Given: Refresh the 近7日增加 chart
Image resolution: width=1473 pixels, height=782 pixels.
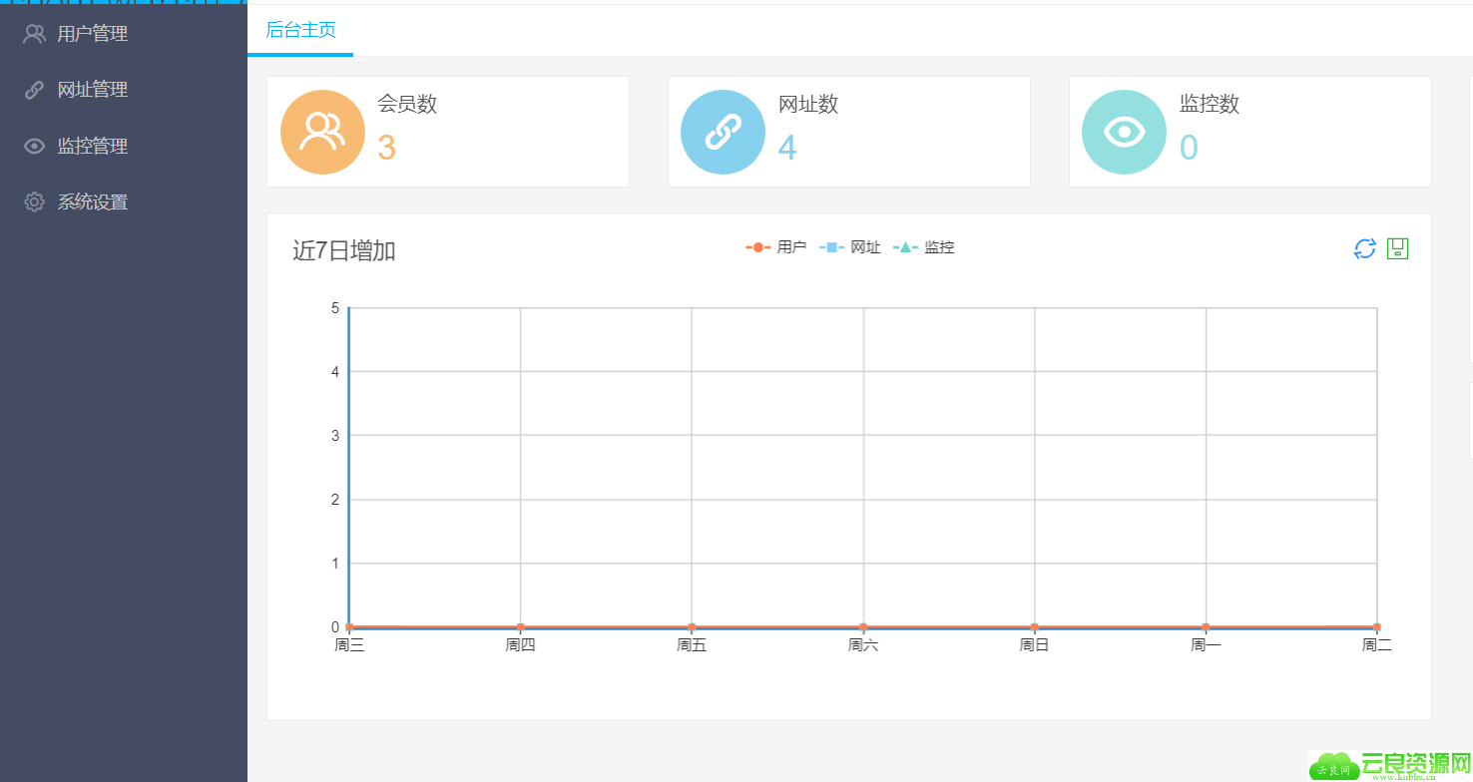Looking at the screenshot, I should (1365, 248).
